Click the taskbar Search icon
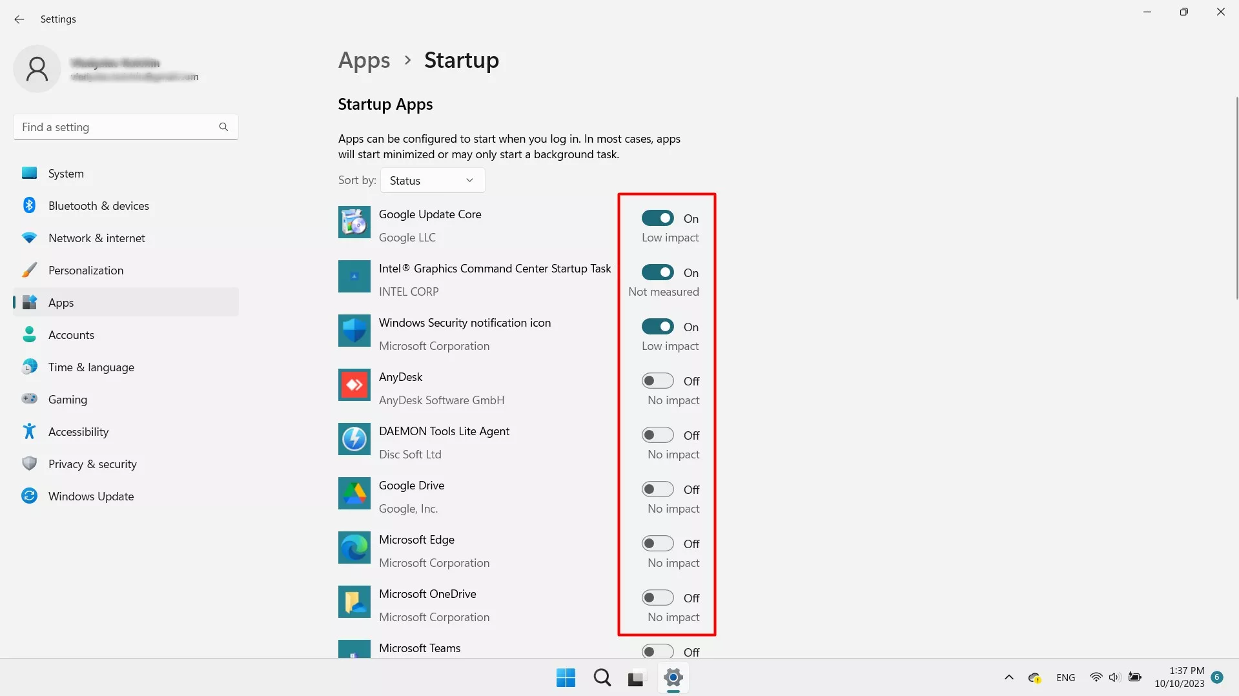The image size is (1239, 696). click(602, 678)
